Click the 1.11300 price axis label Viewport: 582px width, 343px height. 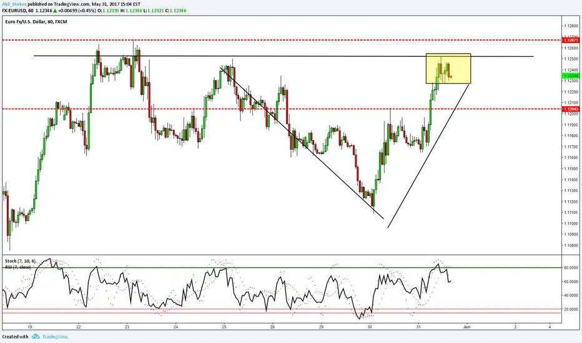[571, 191]
